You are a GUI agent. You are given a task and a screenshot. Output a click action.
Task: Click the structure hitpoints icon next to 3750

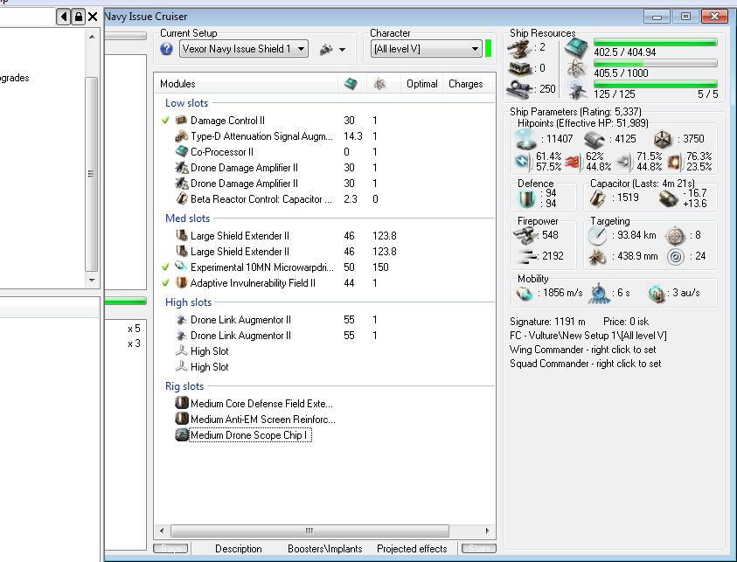coord(664,139)
